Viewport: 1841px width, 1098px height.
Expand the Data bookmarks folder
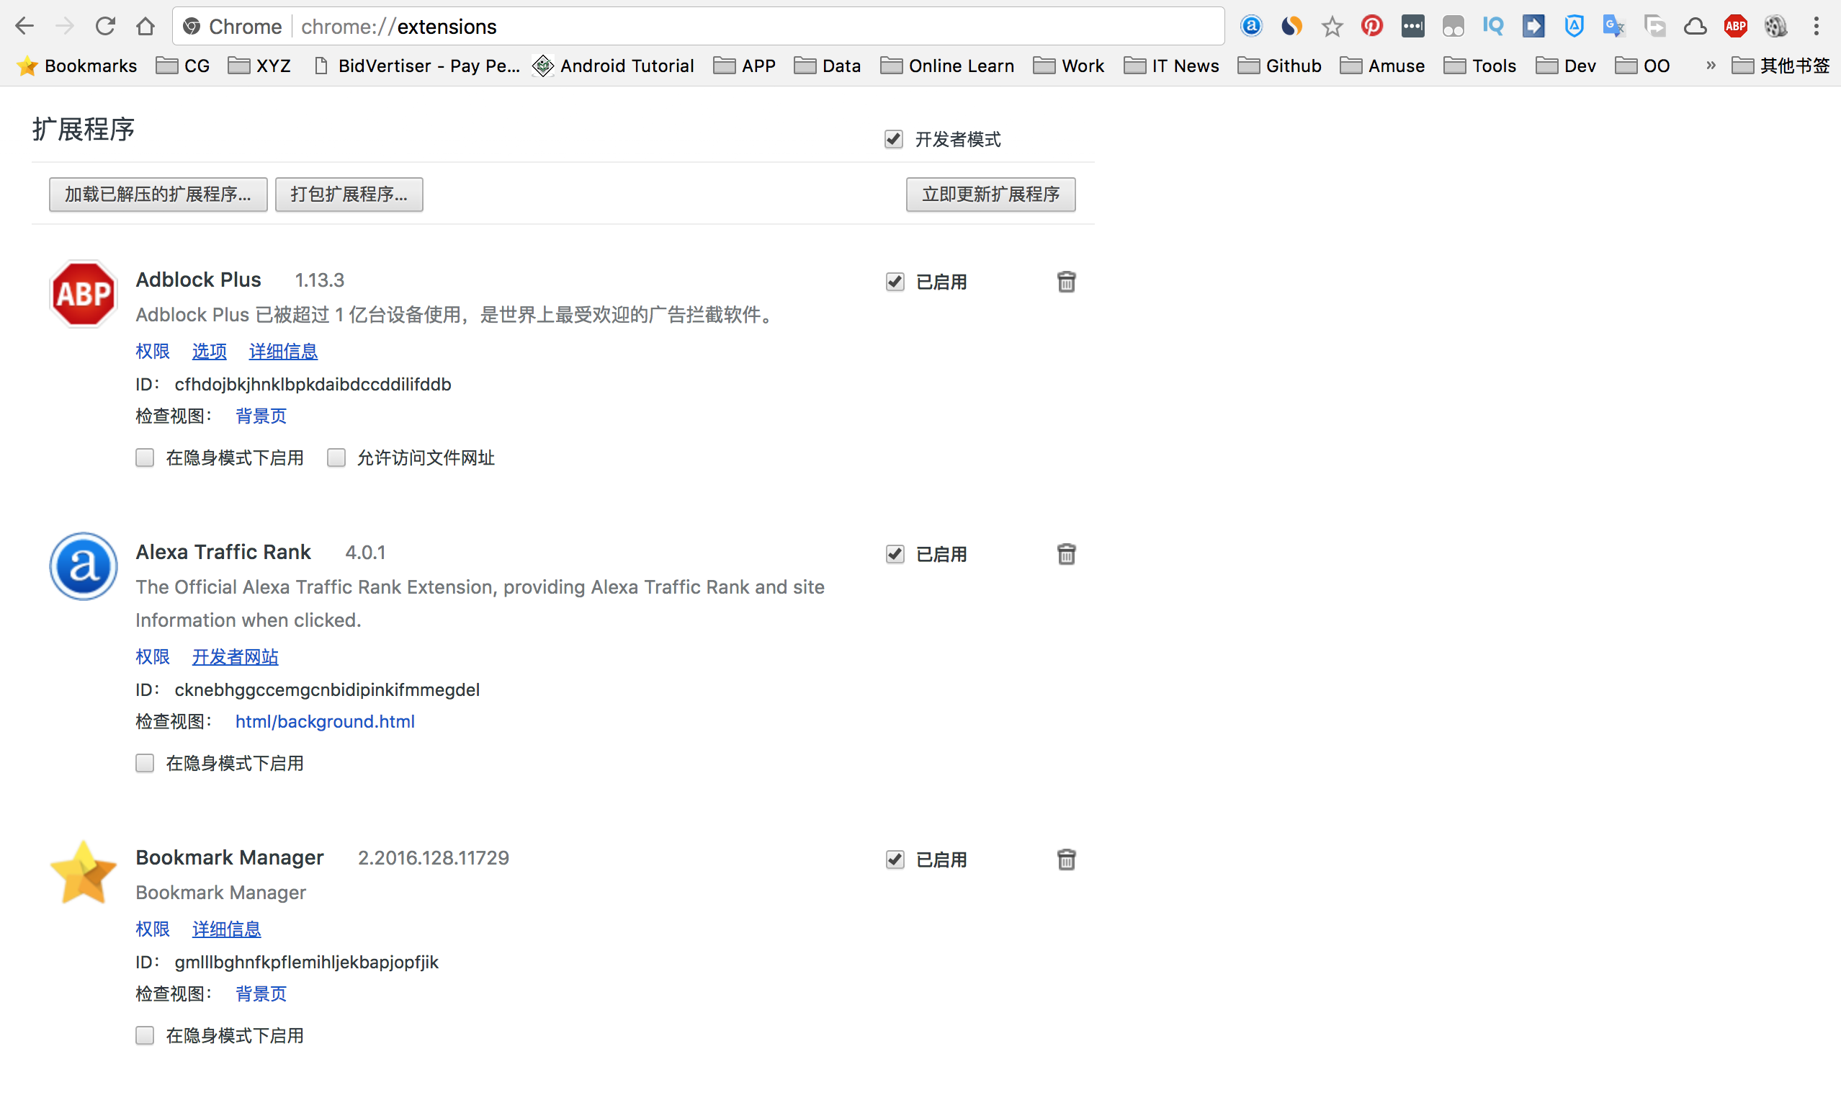point(827,66)
